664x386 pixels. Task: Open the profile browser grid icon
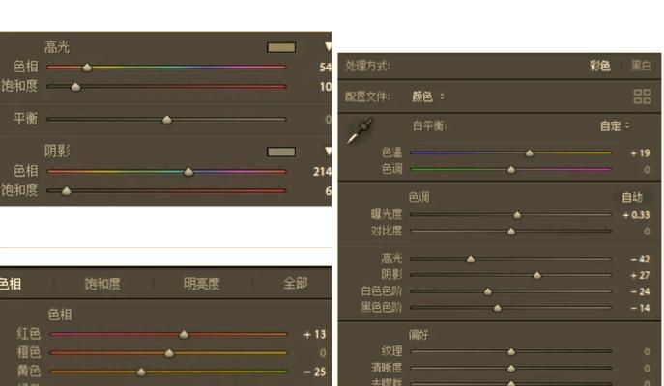click(x=642, y=96)
